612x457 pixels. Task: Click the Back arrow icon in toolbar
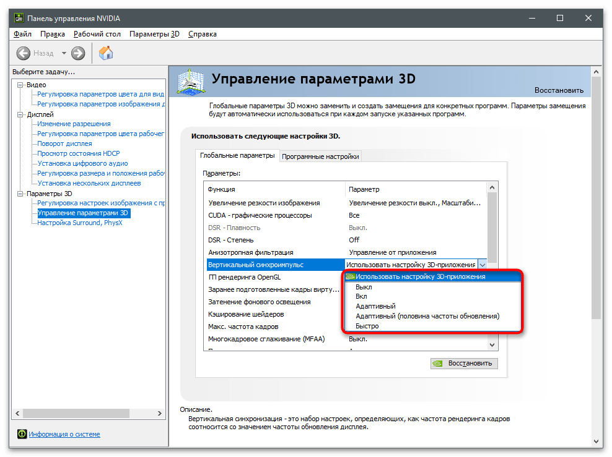[24, 53]
